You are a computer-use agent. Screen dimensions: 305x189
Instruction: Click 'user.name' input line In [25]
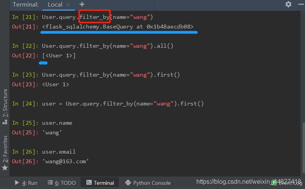57,123
